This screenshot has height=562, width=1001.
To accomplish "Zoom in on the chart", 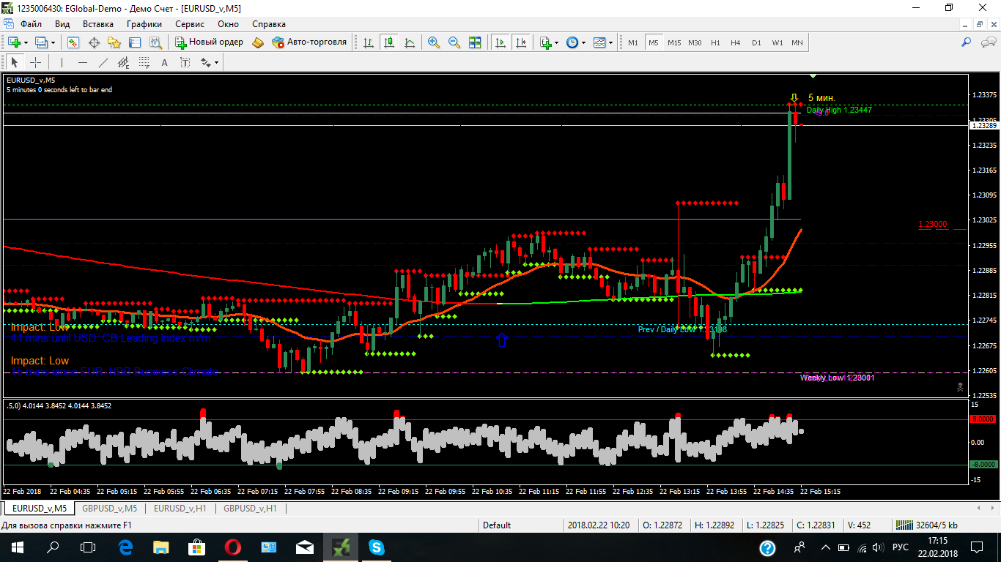I will [434, 42].
